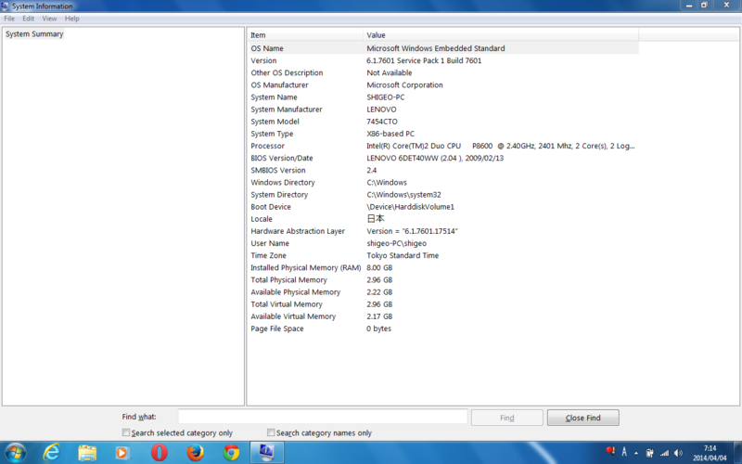The height and width of the screenshot is (464, 742).
Task: Select the Available Virtual Memory row
Action: pyautogui.click(x=443, y=316)
